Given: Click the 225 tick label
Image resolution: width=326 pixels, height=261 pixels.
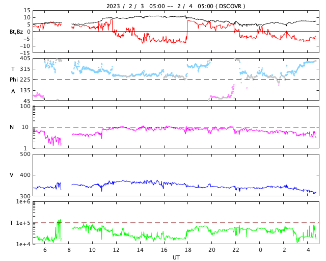Looking at the screenshot, I should click(25, 80).
